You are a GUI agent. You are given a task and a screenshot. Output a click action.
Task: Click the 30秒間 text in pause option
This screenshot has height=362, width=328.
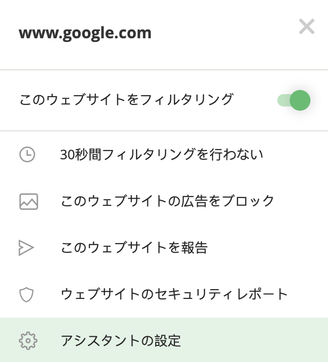(81, 155)
